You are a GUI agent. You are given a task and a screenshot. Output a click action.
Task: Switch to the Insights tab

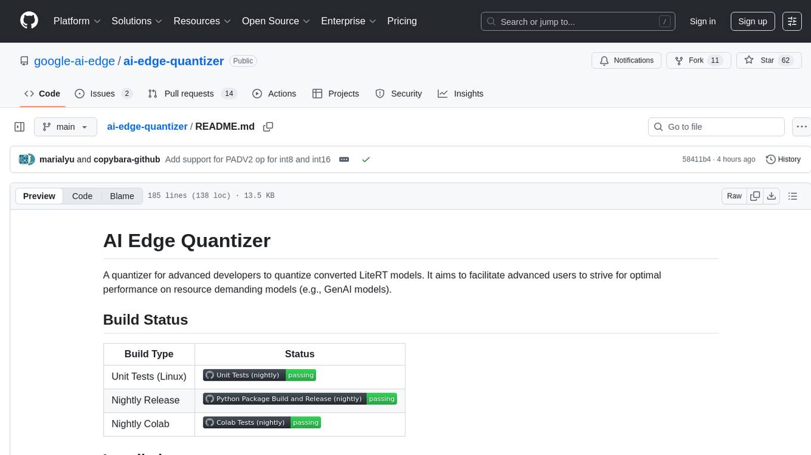460,94
